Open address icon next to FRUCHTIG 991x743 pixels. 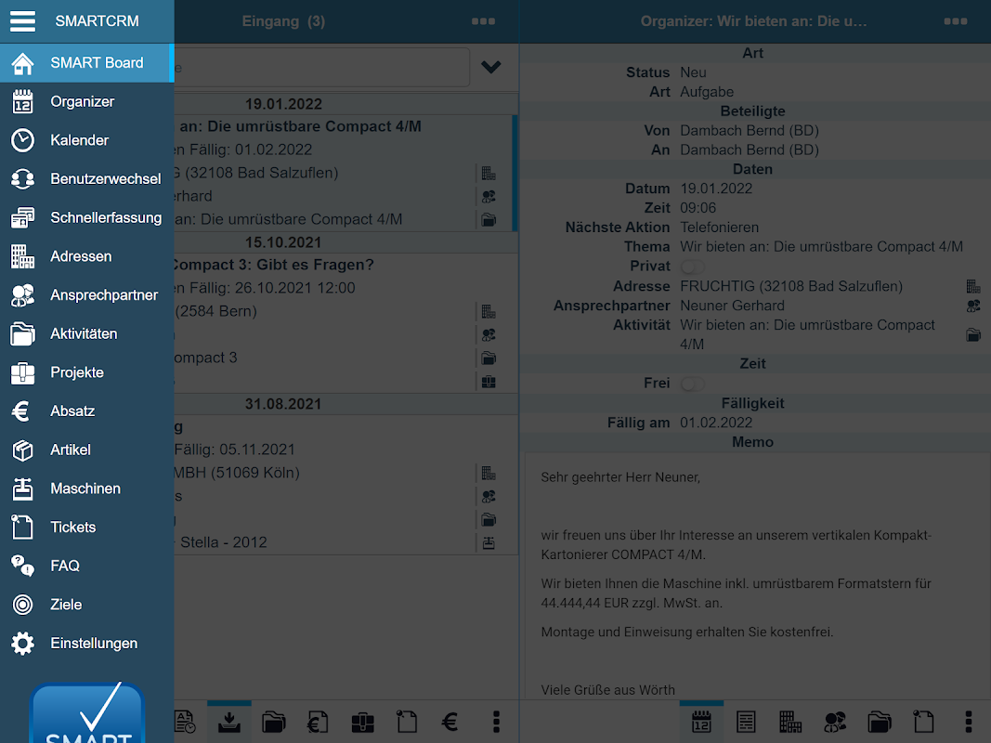973,286
